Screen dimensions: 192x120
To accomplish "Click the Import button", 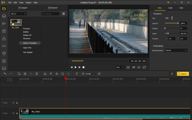I will pos(23,8).
